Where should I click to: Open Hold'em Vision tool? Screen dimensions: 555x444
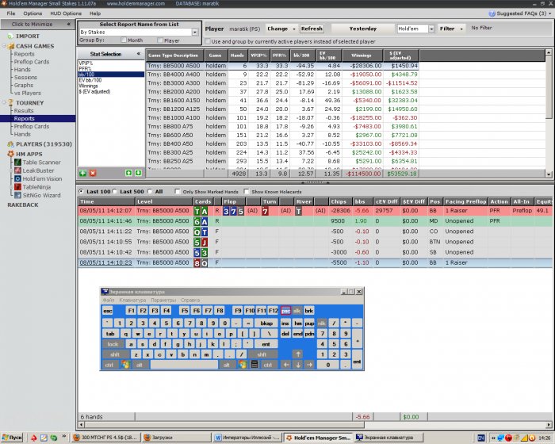[42, 178]
